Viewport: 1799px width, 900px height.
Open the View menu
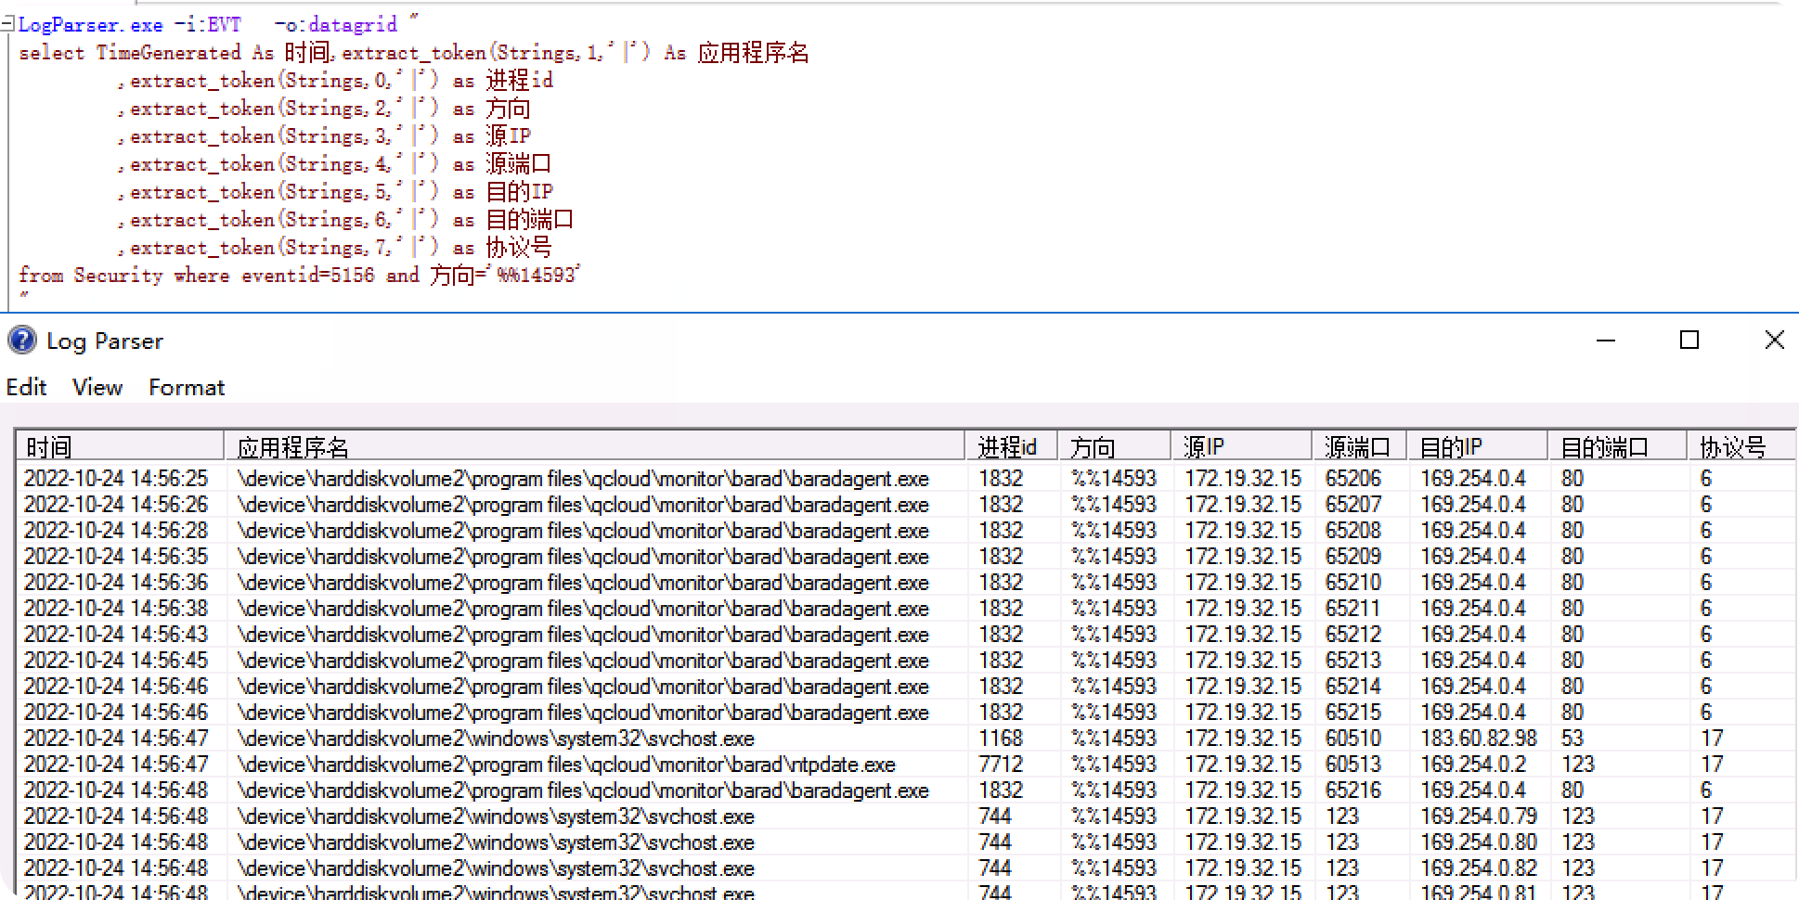[96, 387]
